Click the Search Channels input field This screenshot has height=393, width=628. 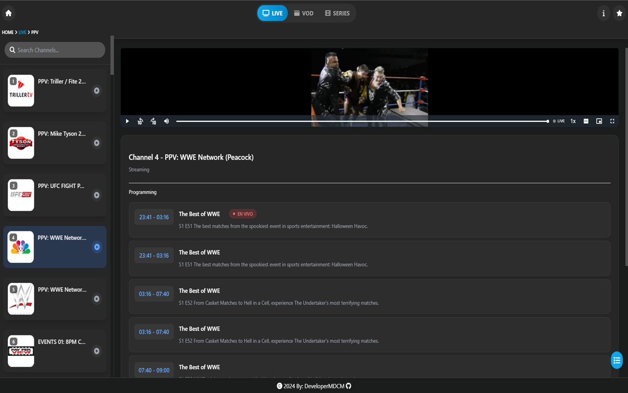(54, 50)
